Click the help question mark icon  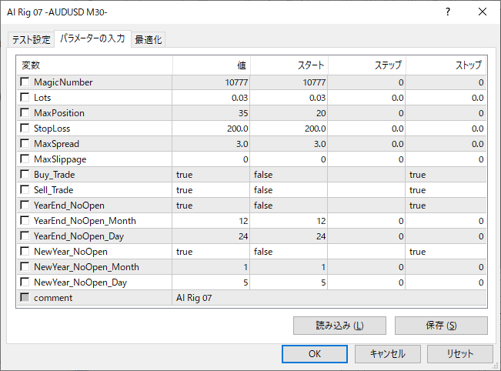[448, 12]
